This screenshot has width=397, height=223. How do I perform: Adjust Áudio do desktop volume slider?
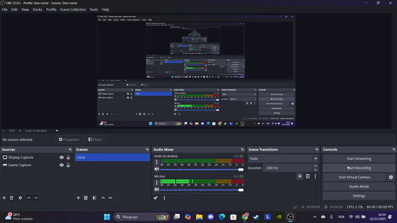click(202, 169)
